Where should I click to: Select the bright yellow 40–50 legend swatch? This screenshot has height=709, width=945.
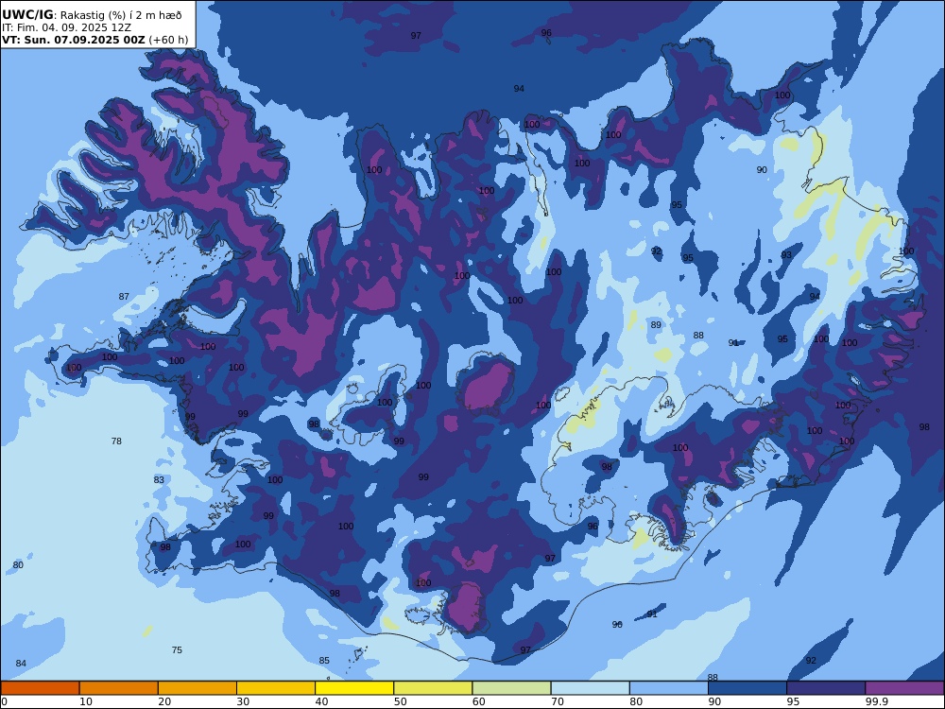coord(354,688)
